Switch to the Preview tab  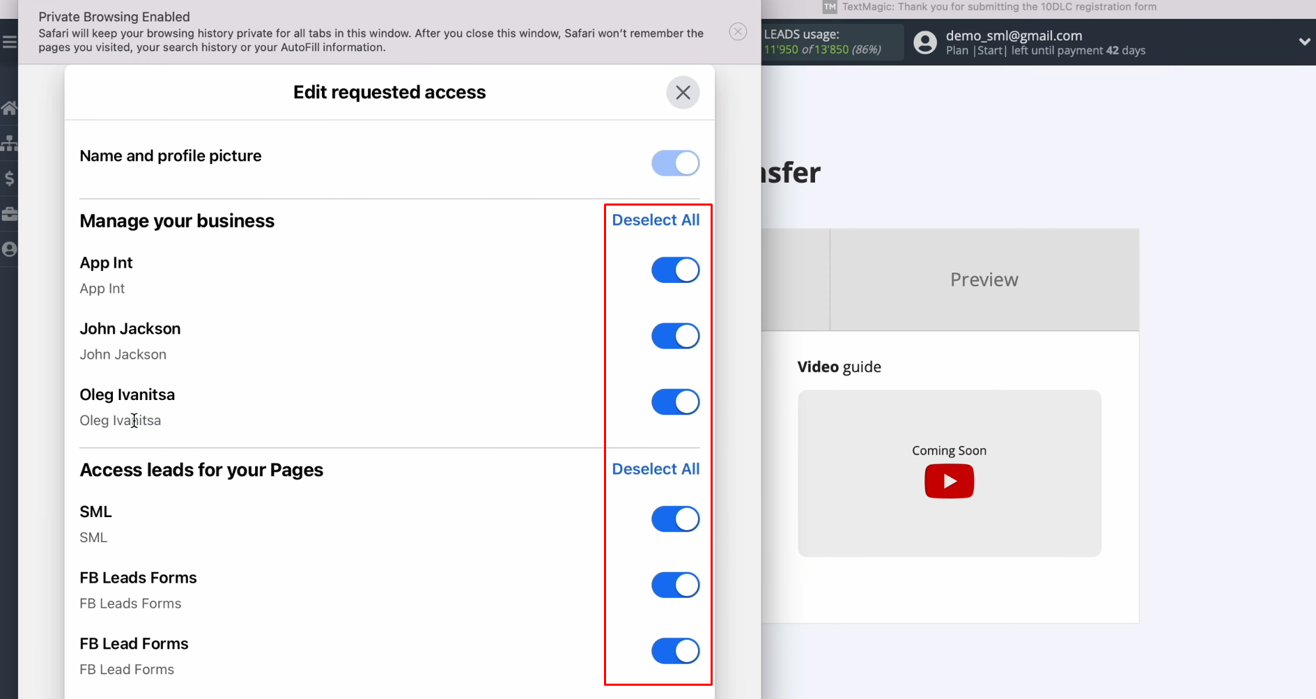pyautogui.click(x=984, y=279)
